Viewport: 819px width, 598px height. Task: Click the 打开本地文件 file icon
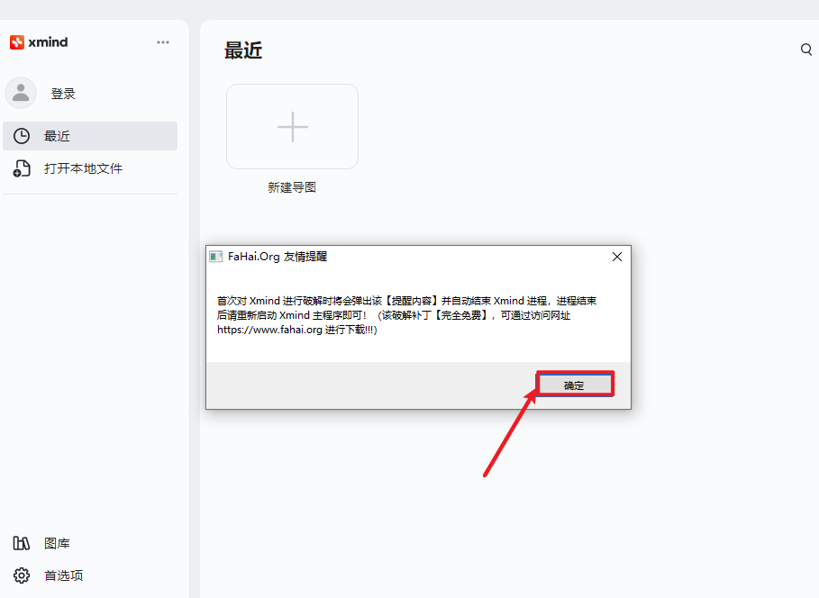pyautogui.click(x=22, y=168)
